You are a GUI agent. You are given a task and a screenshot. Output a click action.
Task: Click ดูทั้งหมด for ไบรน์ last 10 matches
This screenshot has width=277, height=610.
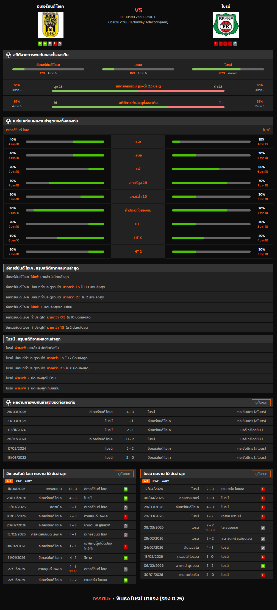click(261, 474)
